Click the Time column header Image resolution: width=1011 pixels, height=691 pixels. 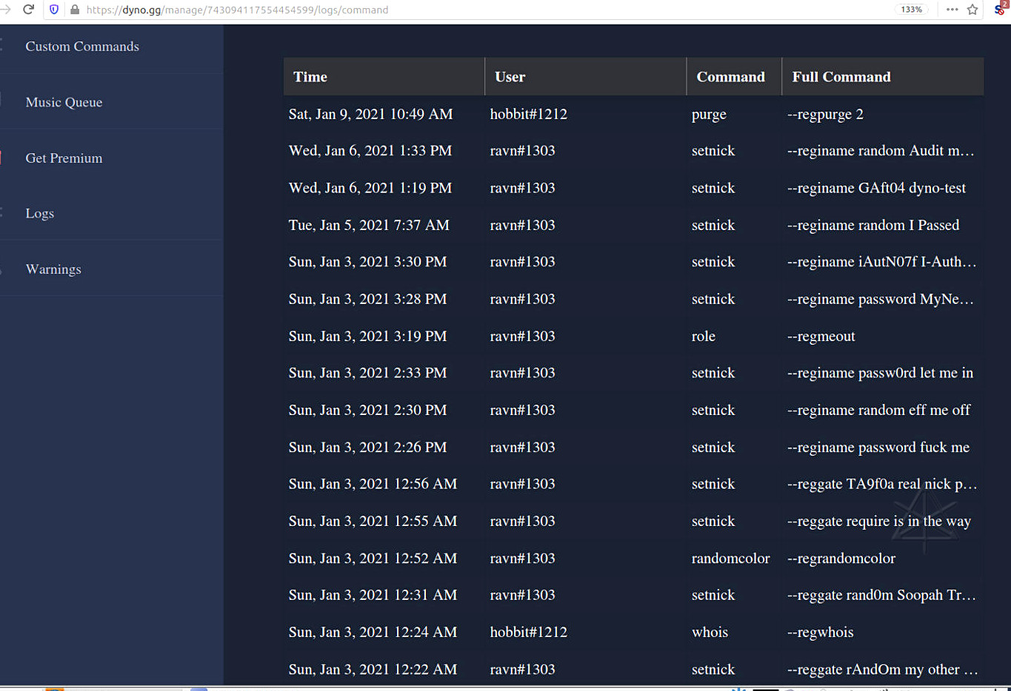pyautogui.click(x=310, y=77)
